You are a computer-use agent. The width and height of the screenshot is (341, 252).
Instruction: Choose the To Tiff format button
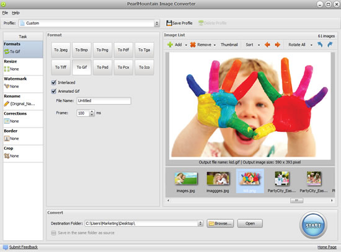click(61, 67)
